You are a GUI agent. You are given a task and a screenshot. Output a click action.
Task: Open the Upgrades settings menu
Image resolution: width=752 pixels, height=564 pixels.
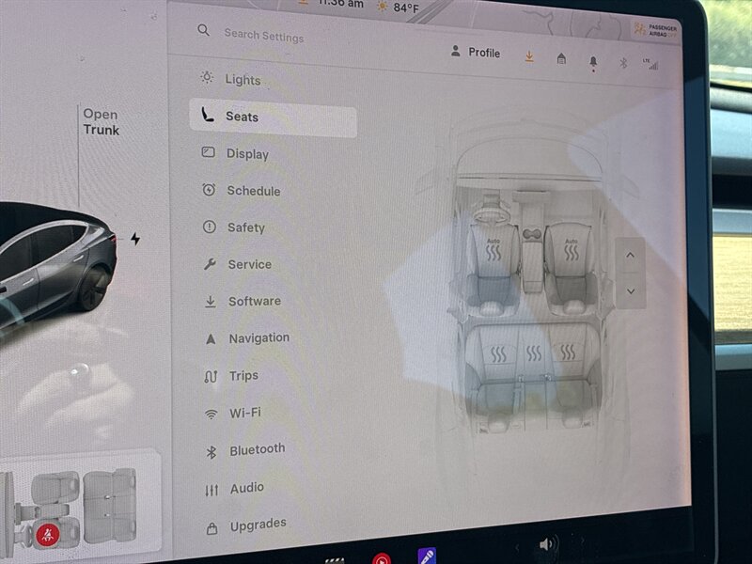point(246,526)
